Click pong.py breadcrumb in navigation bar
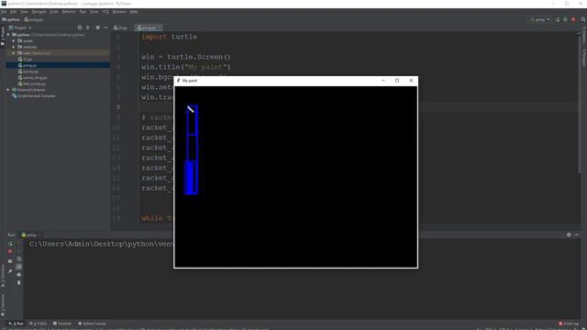The image size is (587, 330). pos(34,19)
